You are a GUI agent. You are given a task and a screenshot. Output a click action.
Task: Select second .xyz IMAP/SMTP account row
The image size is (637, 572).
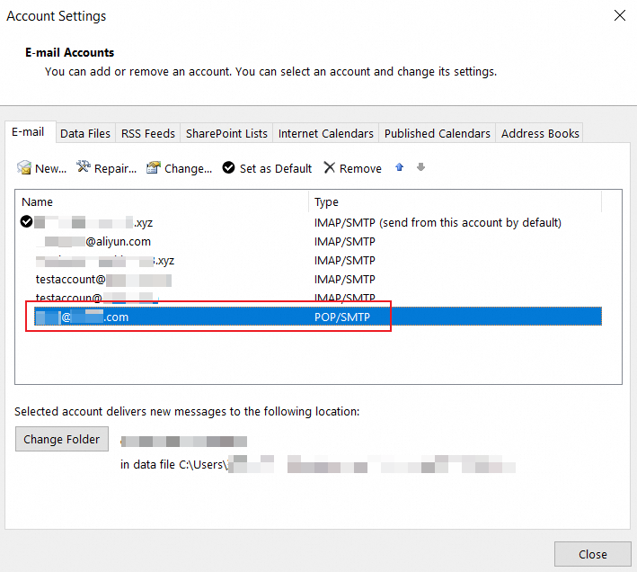[x=318, y=261]
